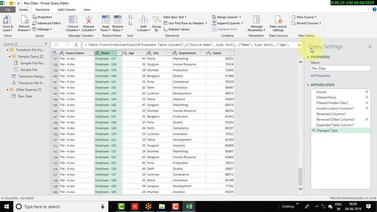Click the vertical scrollbar thumb
The image size is (377, 212).
(300, 176)
